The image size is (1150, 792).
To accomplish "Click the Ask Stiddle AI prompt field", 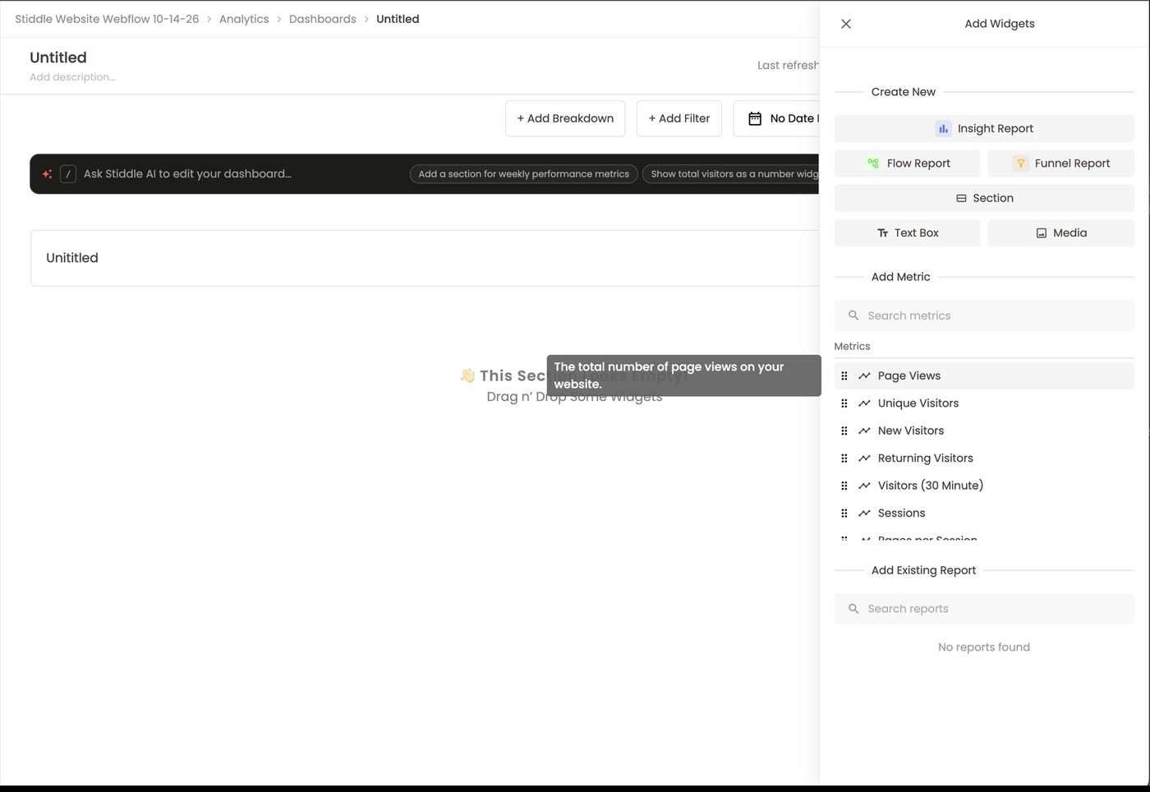I will (x=187, y=174).
